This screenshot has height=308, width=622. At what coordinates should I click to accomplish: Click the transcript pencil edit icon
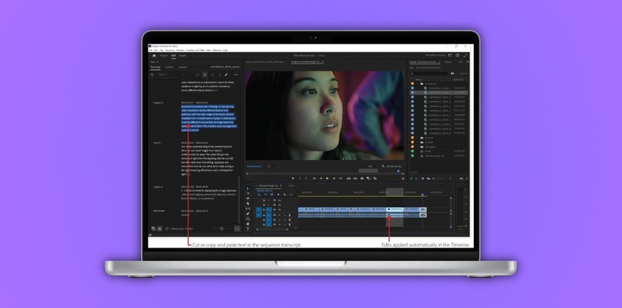pyautogui.click(x=226, y=75)
